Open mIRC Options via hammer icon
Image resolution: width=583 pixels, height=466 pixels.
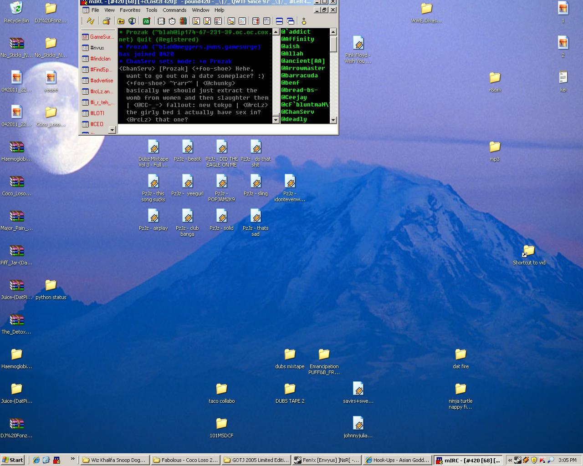pos(106,21)
